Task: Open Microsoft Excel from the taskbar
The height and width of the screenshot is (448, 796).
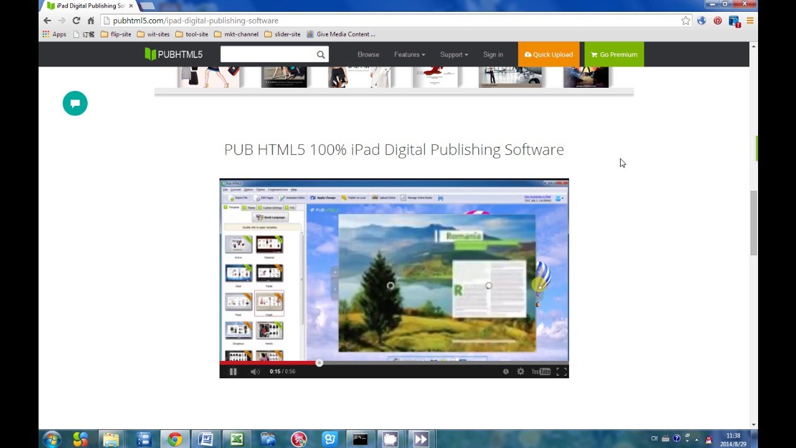Action: [x=237, y=439]
